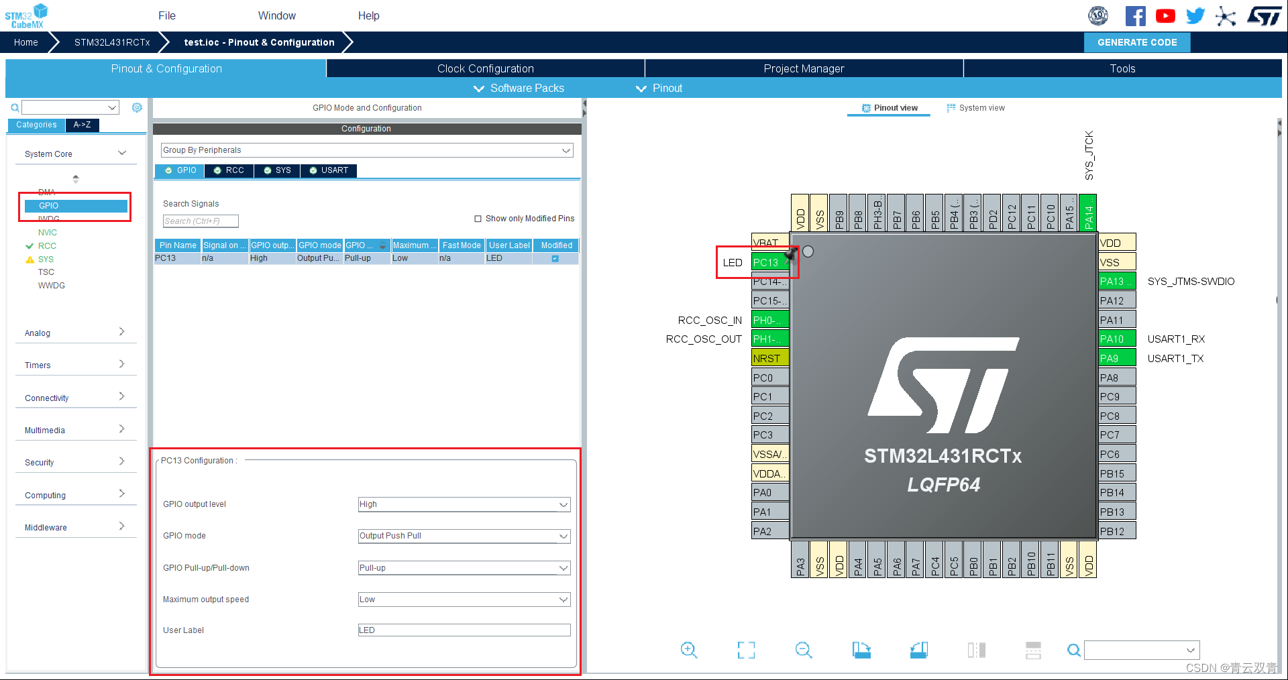This screenshot has height=680, width=1288.
Task: Click the pin search magnifier icon
Action: (x=1073, y=650)
